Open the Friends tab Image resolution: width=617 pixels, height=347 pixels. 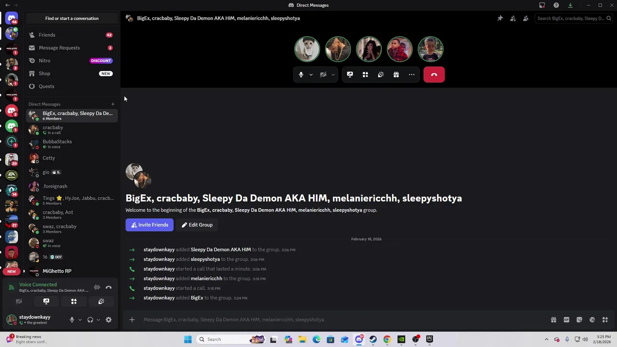click(72, 35)
